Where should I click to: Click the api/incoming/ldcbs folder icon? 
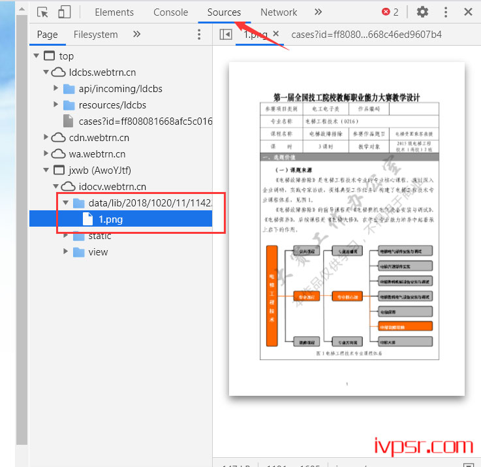(69, 89)
